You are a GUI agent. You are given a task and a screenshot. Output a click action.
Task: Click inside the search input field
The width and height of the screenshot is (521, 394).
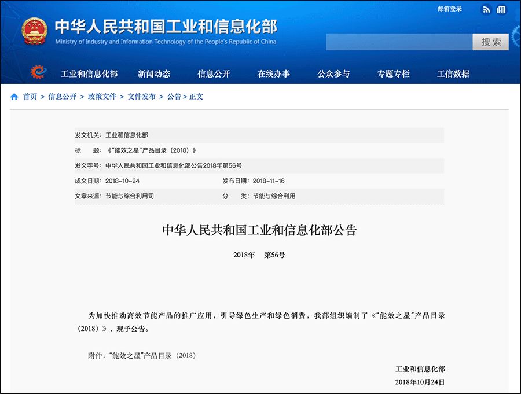(399, 42)
